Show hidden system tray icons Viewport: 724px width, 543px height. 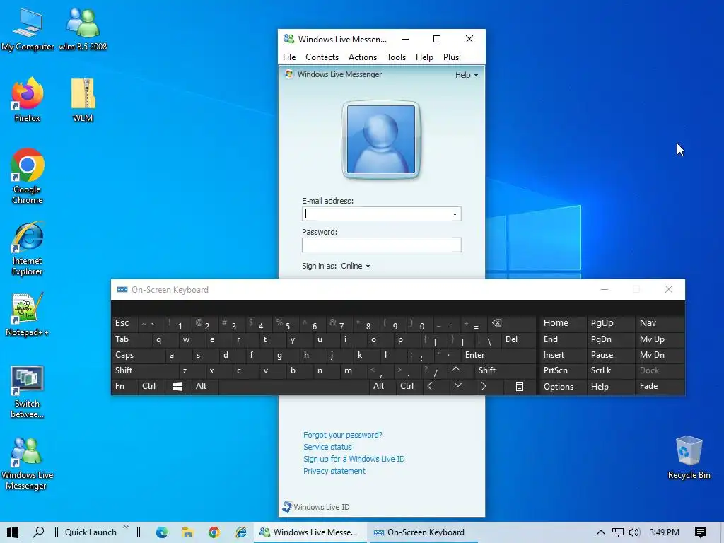[x=601, y=532]
